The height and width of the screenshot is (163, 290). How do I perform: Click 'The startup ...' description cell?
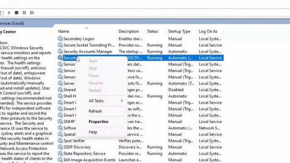click(x=130, y=51)
